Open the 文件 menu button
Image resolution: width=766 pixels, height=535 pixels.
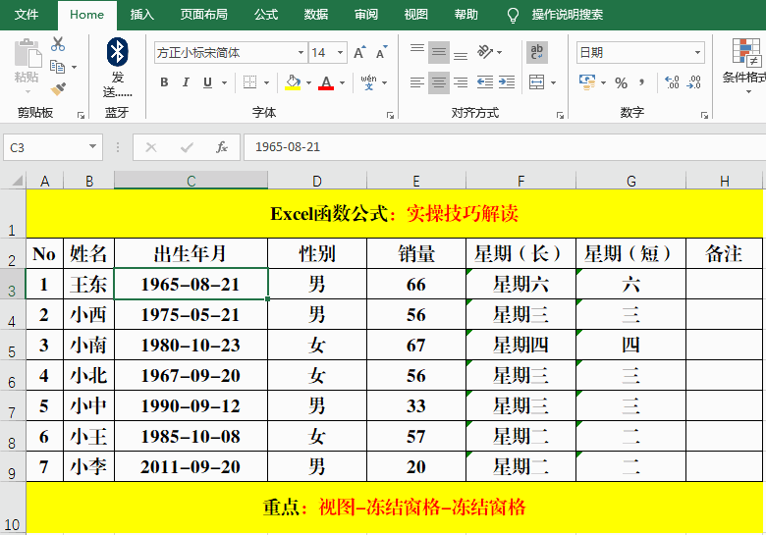click(x=27, y=15)
